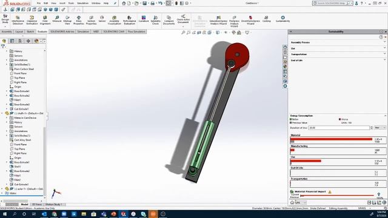
Task: Open the Costing tool
Action: pos(266,19)
